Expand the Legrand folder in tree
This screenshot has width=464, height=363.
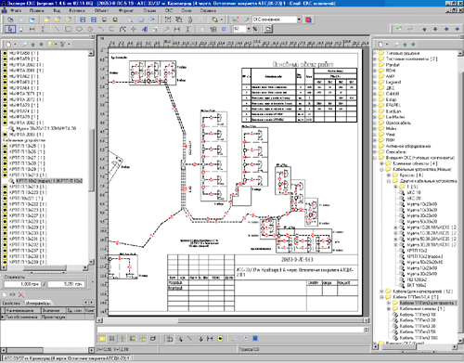(x=375, y=83)
